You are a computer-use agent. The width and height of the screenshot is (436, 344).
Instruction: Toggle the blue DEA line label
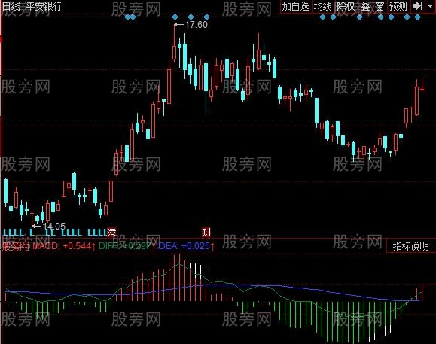(187, 246)
